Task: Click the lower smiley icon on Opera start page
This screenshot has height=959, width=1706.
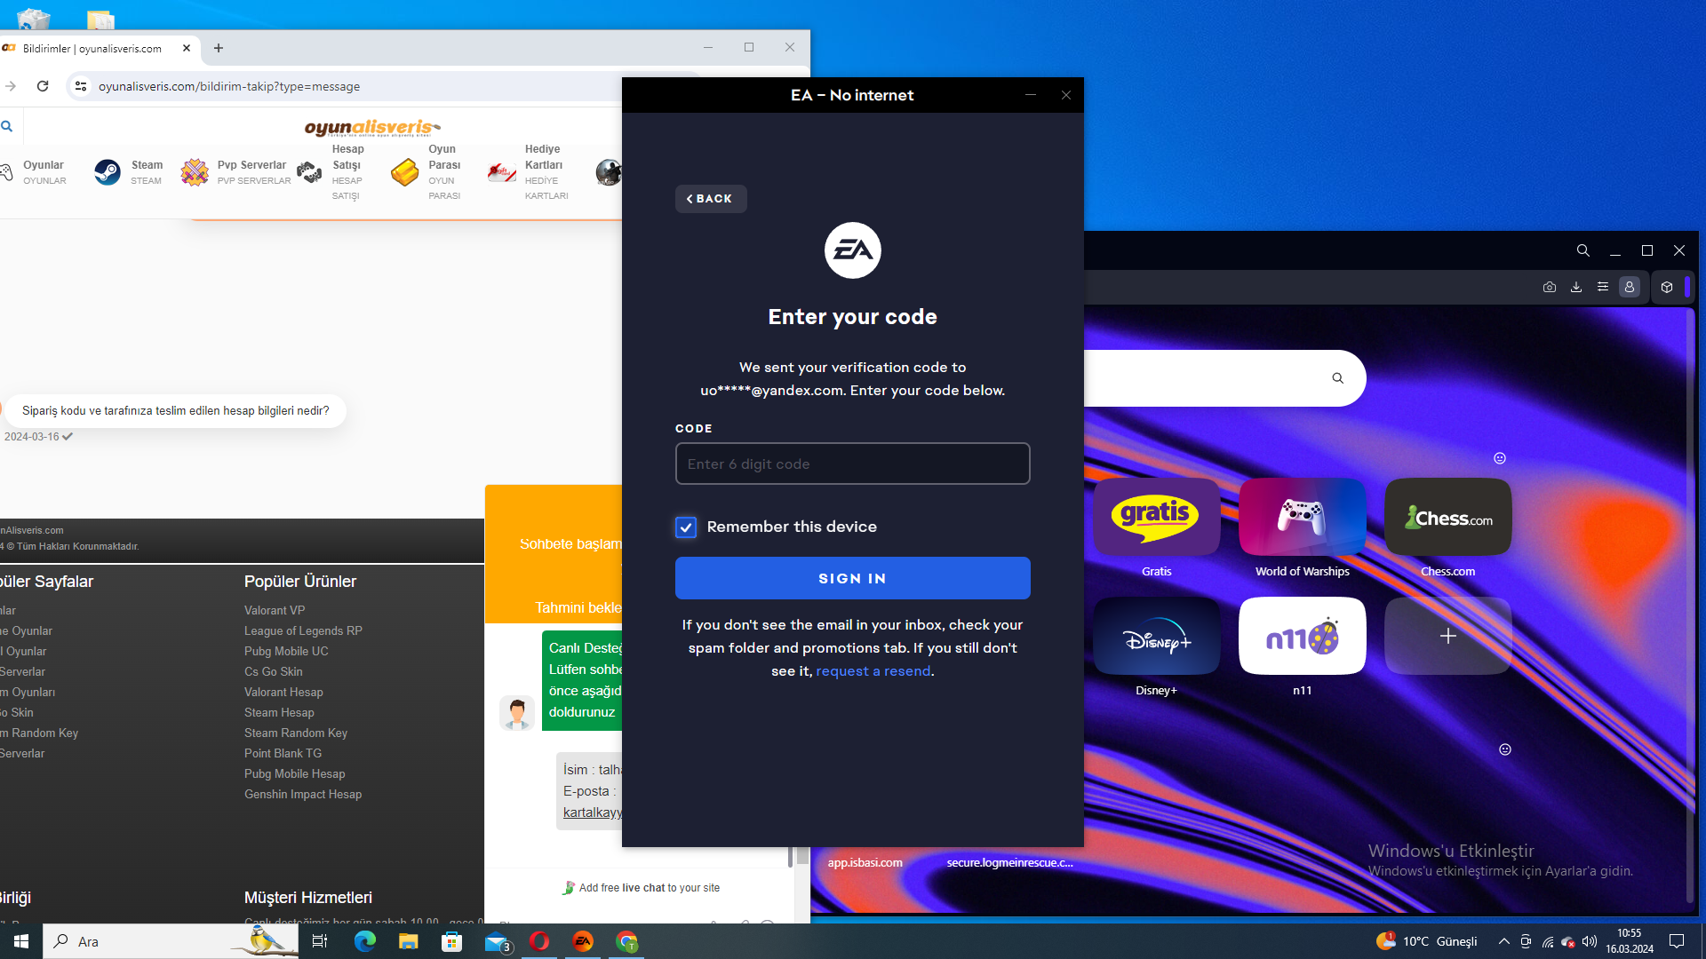Action: [x=1505, y=749]
